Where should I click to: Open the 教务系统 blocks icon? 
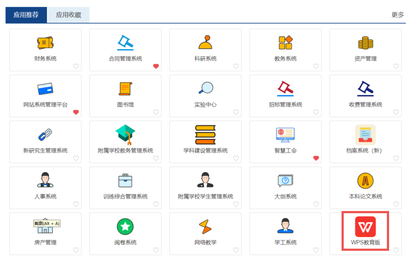point(286,43)
